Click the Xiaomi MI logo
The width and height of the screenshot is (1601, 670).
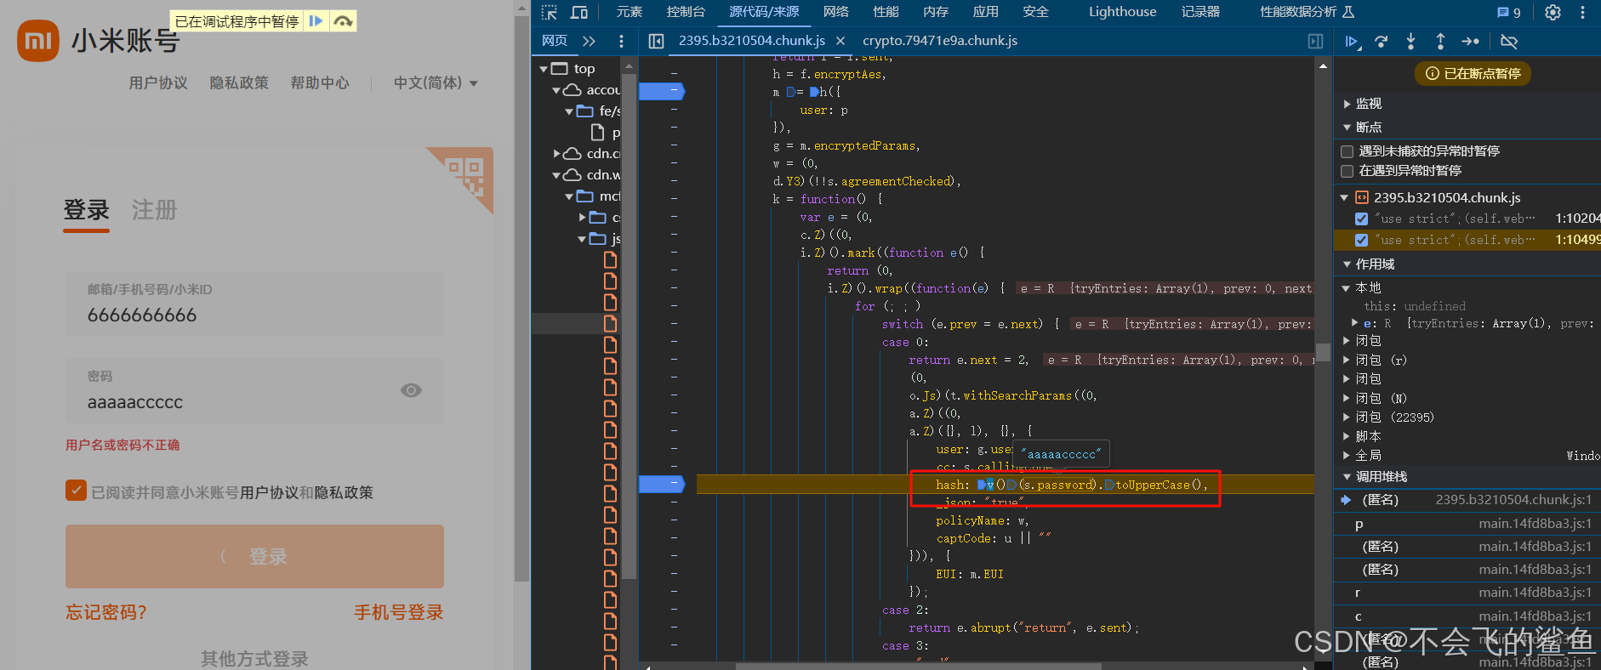click(x=38, y=41)
